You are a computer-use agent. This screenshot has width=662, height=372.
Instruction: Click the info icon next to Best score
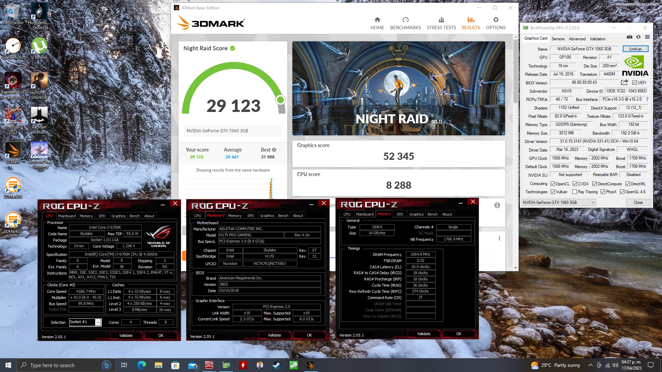(274, 150)
